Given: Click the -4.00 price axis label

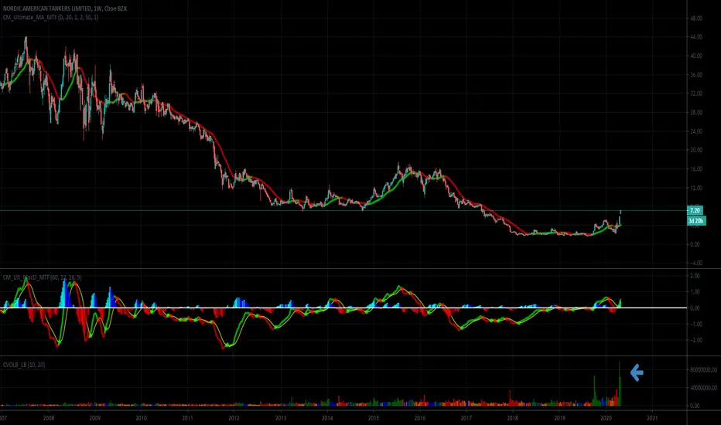Looking at the screenshot, I should click(696, 263).
